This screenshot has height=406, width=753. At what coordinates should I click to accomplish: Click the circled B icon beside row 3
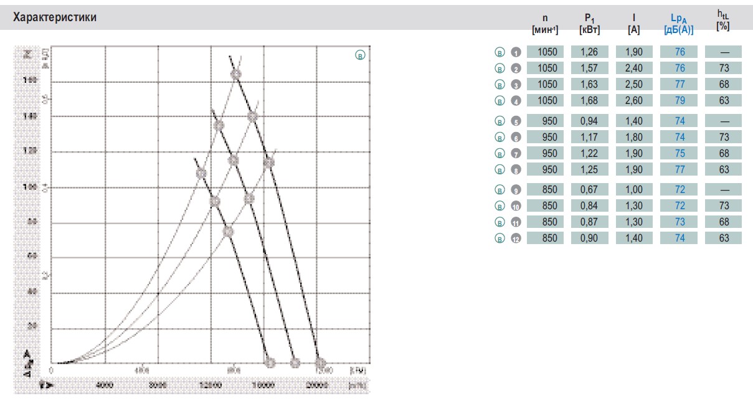[x=500, y=85]
